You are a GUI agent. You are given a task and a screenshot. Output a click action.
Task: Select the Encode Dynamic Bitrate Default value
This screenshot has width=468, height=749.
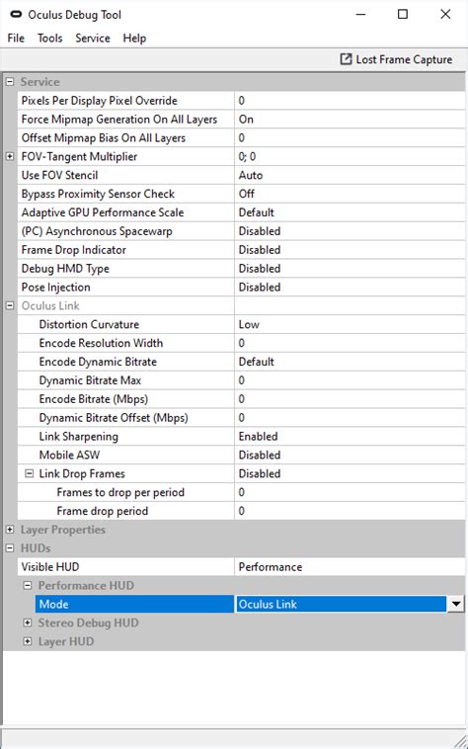click(x=350, y=362)
